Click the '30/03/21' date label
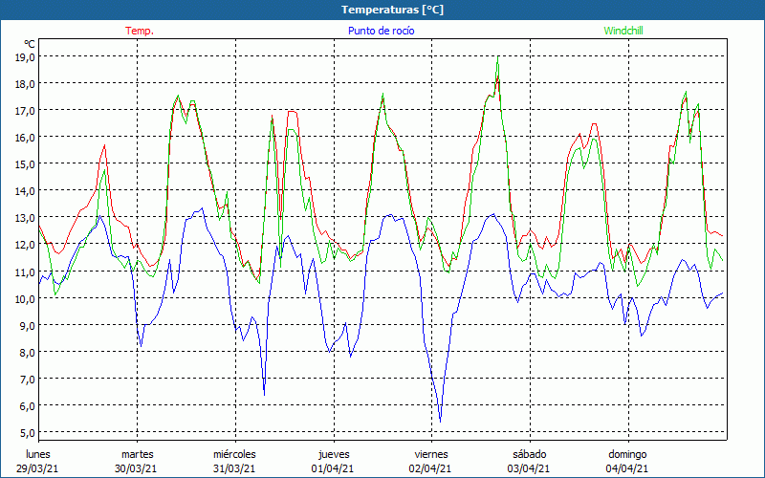 (136, 468)
